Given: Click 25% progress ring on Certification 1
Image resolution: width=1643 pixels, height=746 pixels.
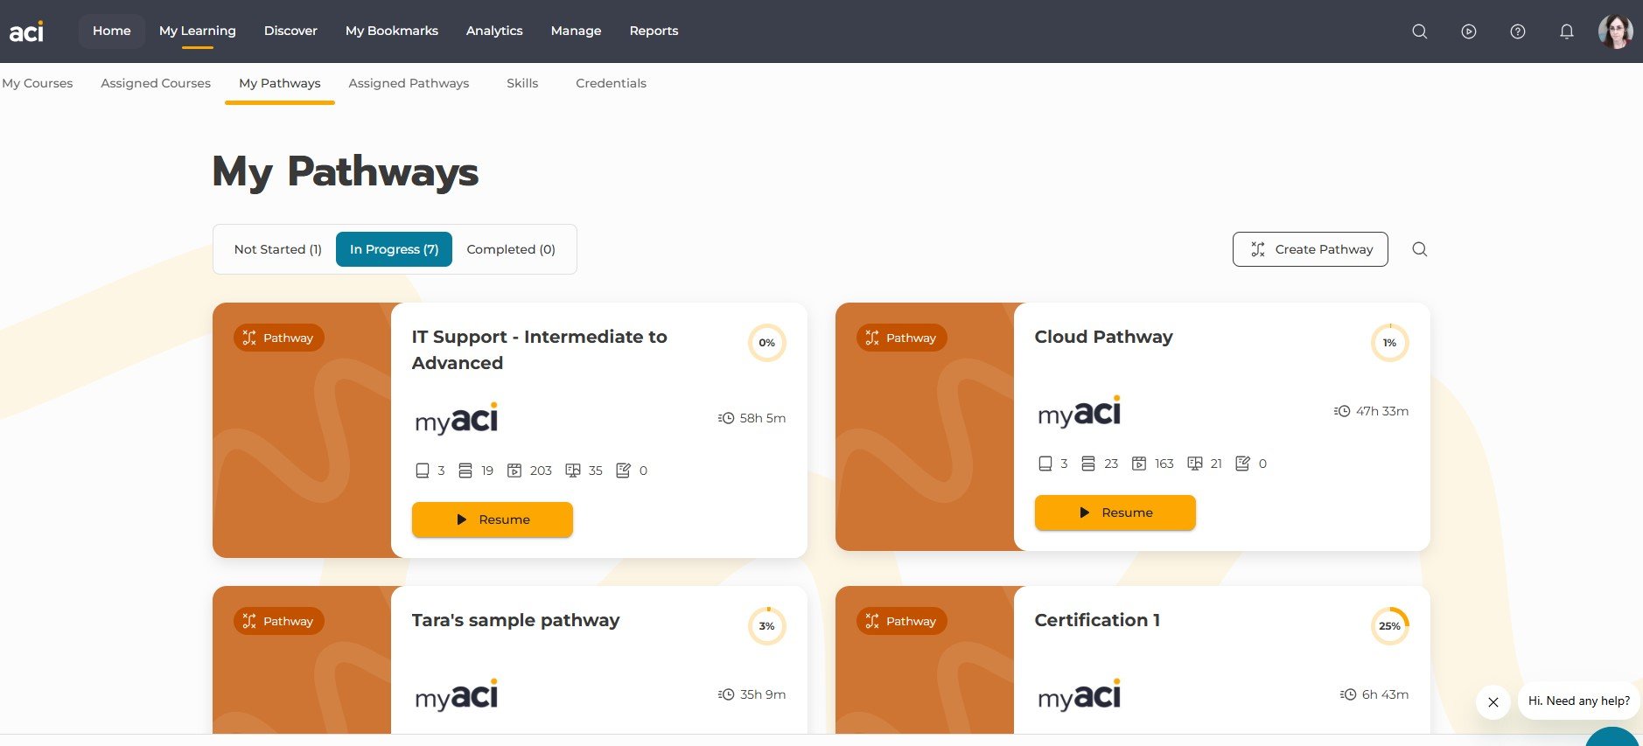Looking at the screenshot, I should pos(1390,626).
